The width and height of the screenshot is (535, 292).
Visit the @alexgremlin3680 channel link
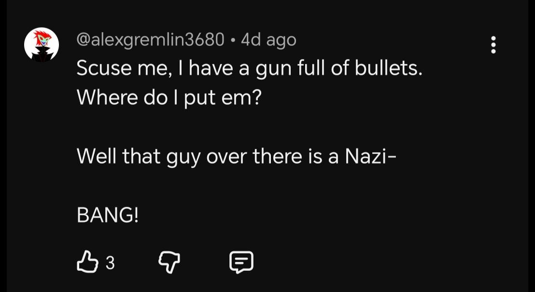[x=150, y=40]
